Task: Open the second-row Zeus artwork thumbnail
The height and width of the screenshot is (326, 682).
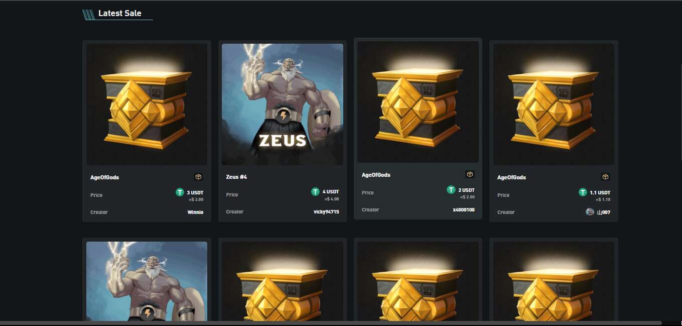Action: pyautogui.click(x=147, y=281)
